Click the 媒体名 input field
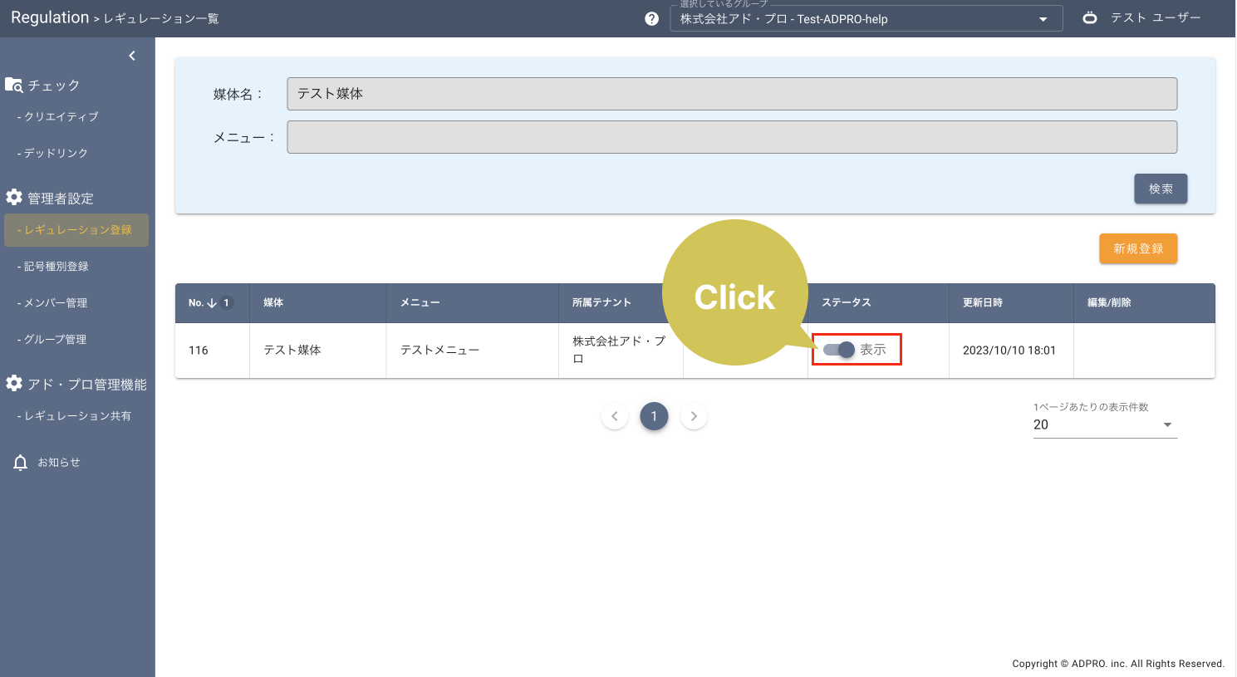The height and width of the screenshot is (677, 1237). point(731,93)
